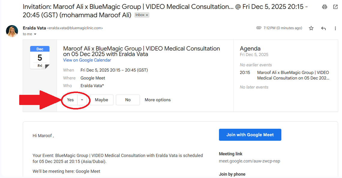Screen dimensions: 342x178
Task: Respond Maybe to the invitation
Action: click(101, 100)
